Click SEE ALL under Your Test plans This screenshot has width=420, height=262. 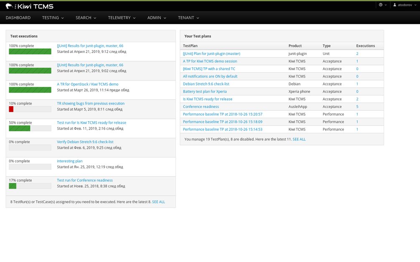(299, 139)
